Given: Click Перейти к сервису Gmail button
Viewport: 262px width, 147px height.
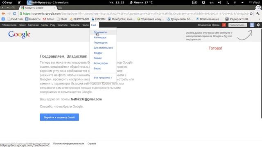Looking at the screenshot, I should click(59, 117).
